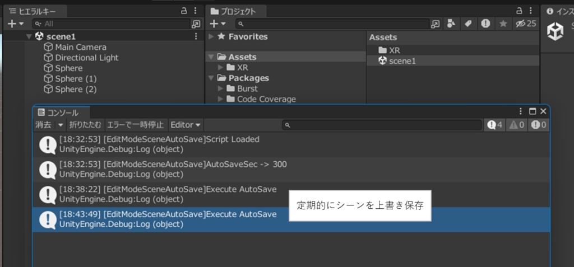
Task: Click the Project search field
Action: coord(332,24)
